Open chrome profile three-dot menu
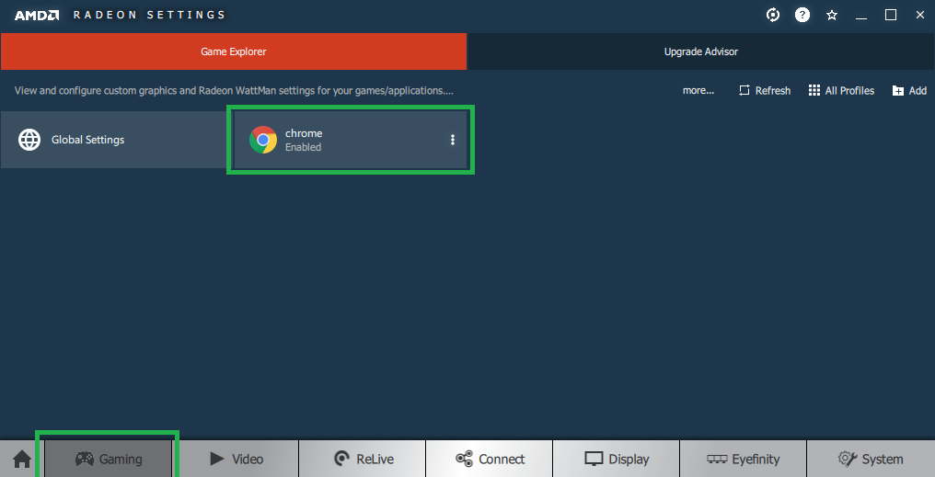 (453, 140)
